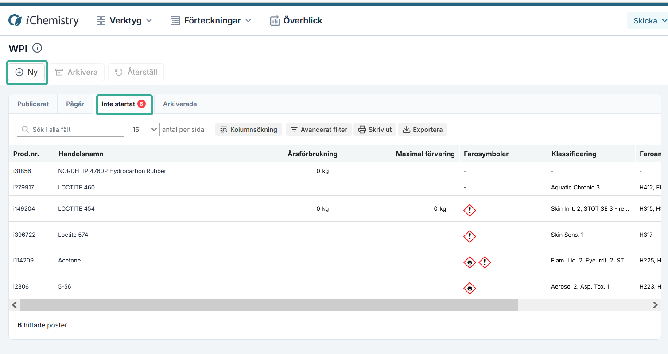This screenshot has height=354, width=668.
Task: Click the Arkivera button
Action: 76,72
